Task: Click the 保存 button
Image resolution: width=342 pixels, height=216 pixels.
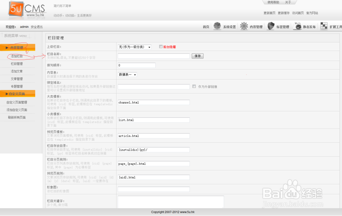Action: tap(198, 56)
